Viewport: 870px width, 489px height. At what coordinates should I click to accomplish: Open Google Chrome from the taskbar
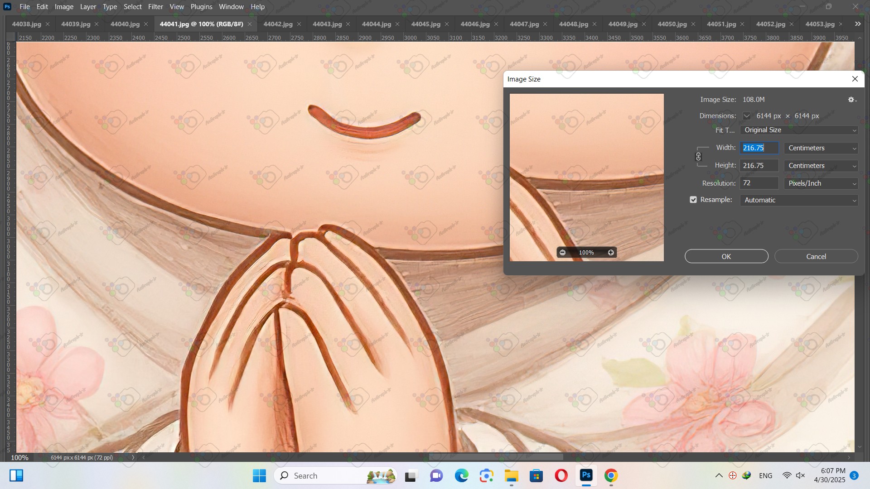[611, 475]
